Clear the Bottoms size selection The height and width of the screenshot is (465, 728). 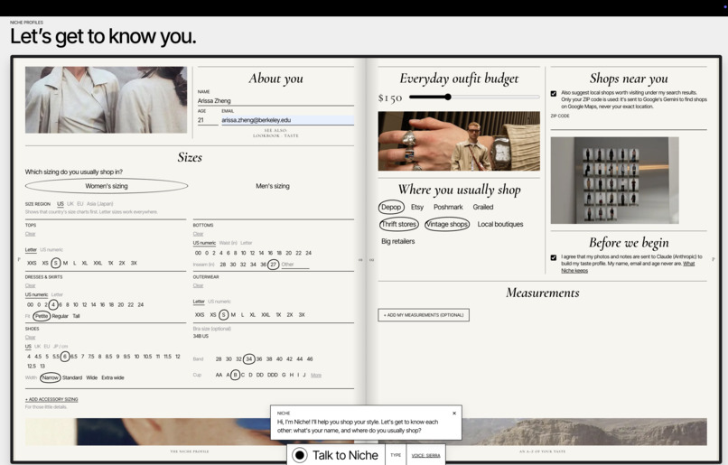click(198, 234)
